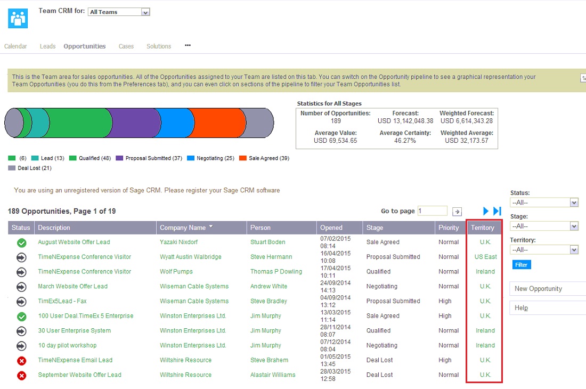Open person Stuart Boden

(267, 242)
